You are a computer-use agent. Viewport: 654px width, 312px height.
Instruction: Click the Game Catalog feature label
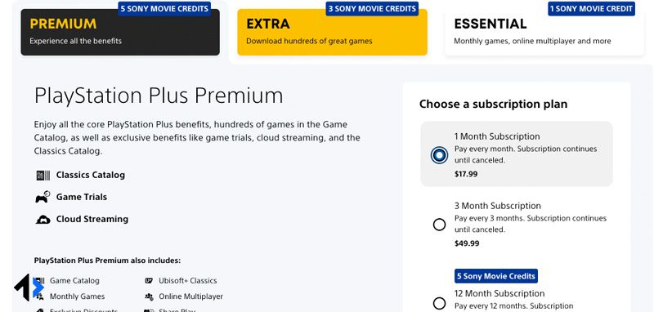click(74, 281)
